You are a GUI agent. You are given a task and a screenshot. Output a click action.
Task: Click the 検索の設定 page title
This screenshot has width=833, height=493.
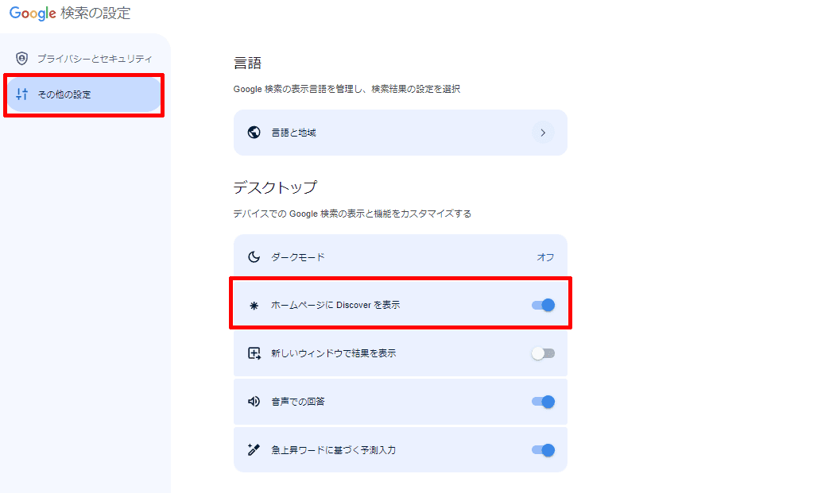(95, 13)
